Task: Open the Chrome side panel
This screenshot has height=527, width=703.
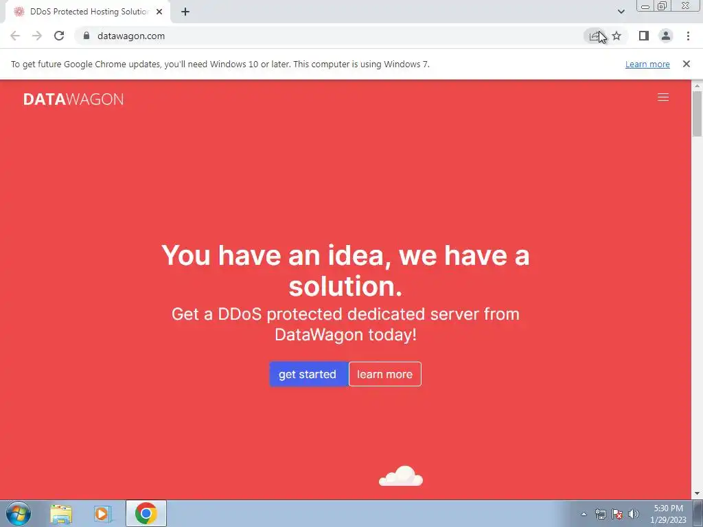Action: 644,36
